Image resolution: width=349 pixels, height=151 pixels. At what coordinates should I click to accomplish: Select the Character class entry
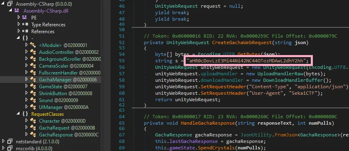click(x=62, y=121)
